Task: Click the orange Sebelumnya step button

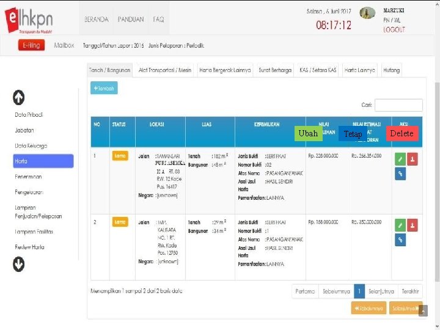Action: (369, 308)
